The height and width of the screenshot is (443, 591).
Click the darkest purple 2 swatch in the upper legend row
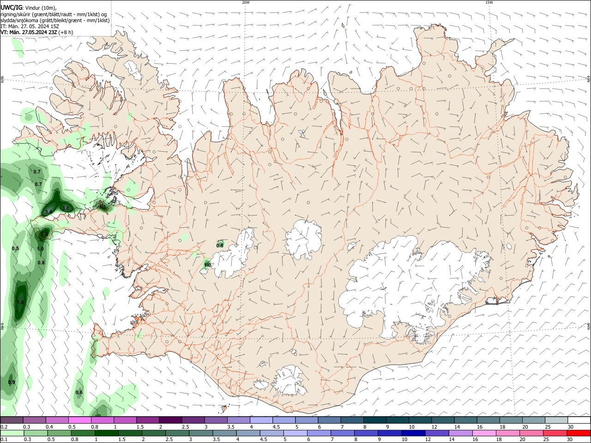[x=170, y=420]
